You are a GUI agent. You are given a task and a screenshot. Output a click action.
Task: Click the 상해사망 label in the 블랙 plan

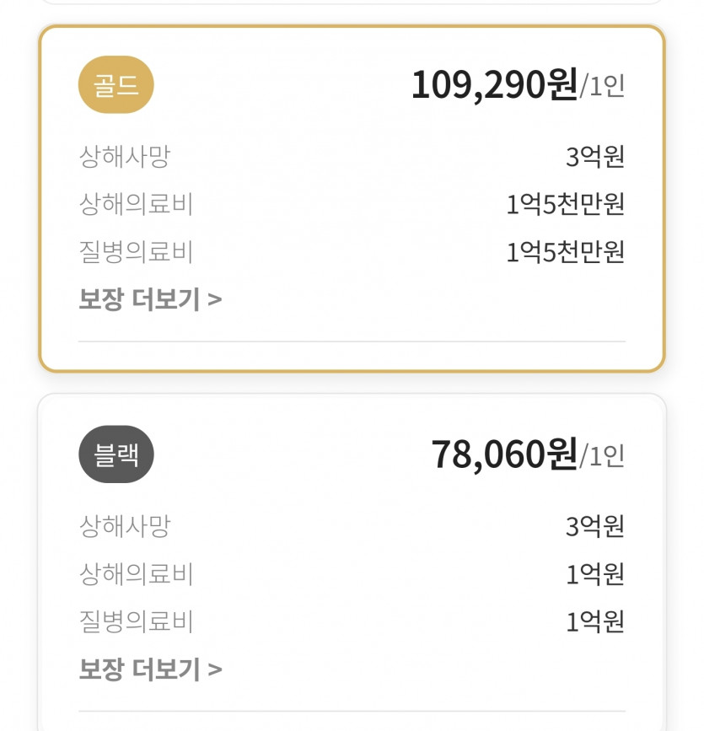[x=125, y=526]
